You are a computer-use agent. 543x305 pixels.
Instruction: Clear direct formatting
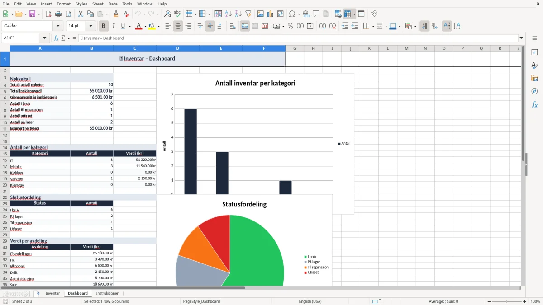click(126, 14)
